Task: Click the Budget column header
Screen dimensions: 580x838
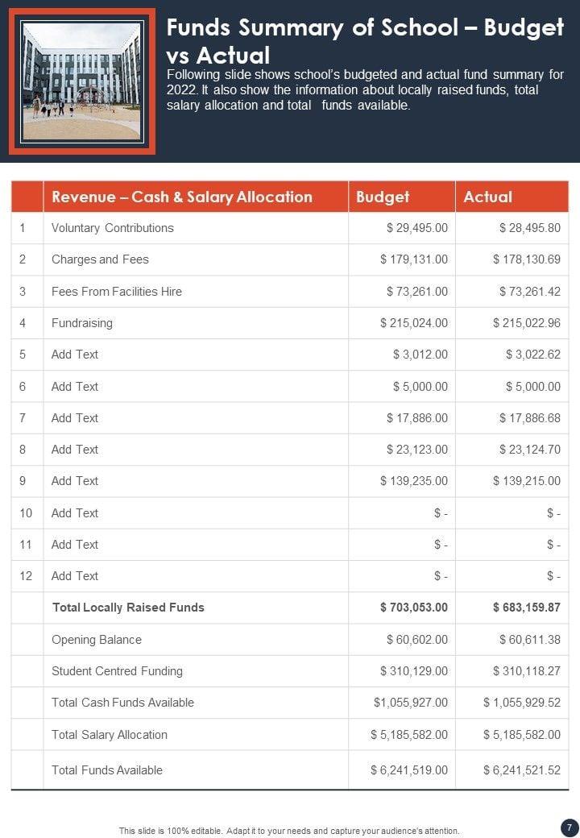Action: coord(383,197)
